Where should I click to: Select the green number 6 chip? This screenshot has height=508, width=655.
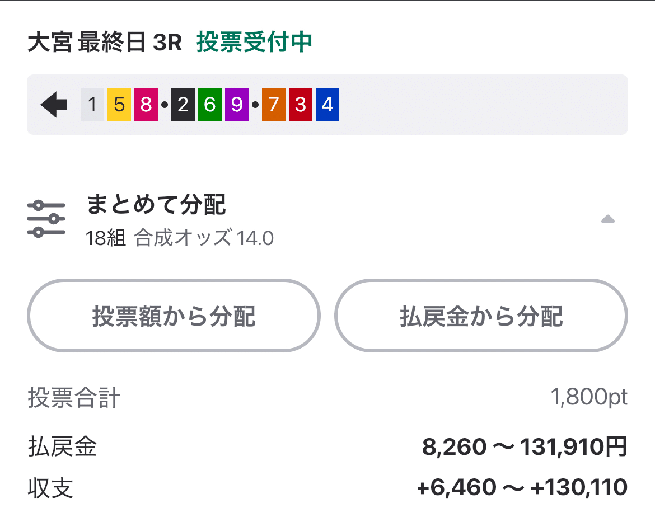point(209,104)
